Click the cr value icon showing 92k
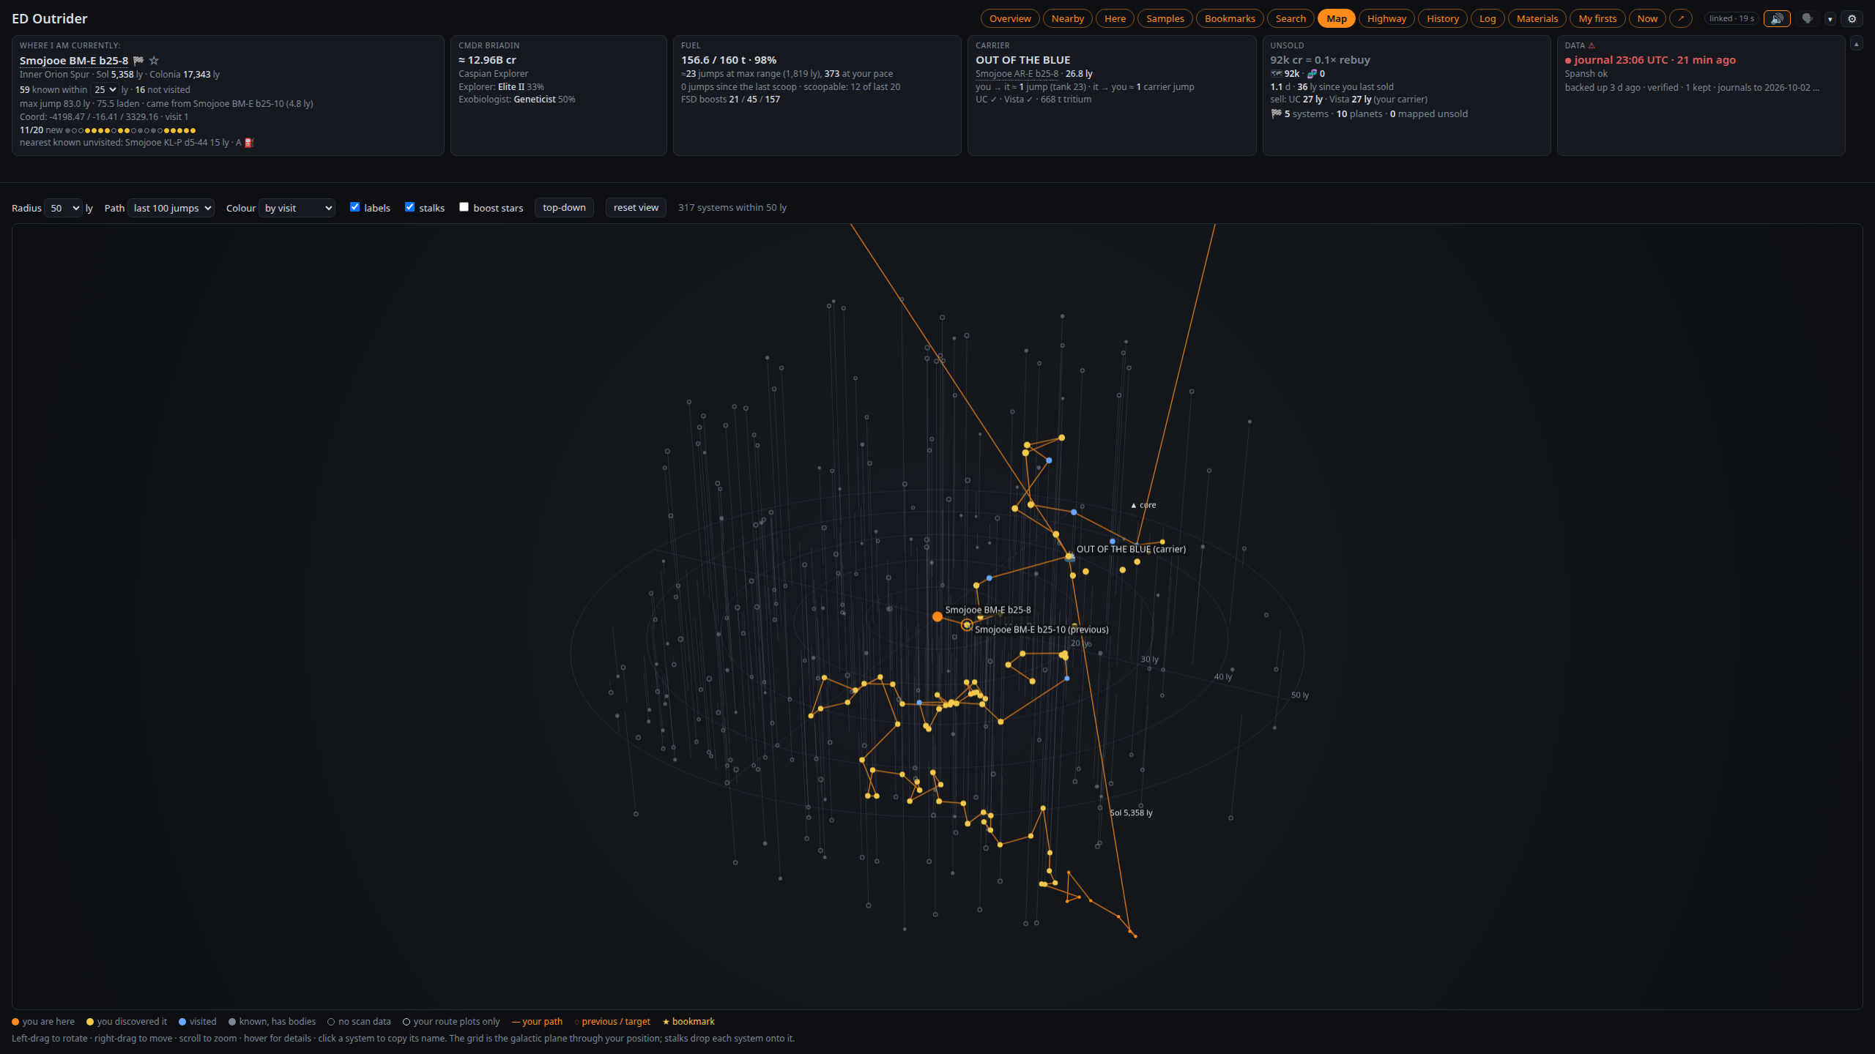 (x=1277, y=74)
